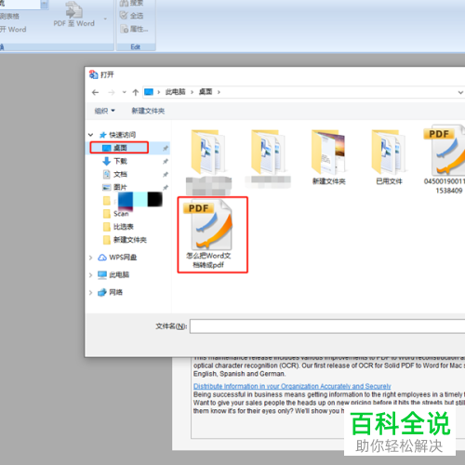Collapse the 快速访问 tree node
Image resolution: width=465 pixels, height=465 pixels.
pos(90,135)
